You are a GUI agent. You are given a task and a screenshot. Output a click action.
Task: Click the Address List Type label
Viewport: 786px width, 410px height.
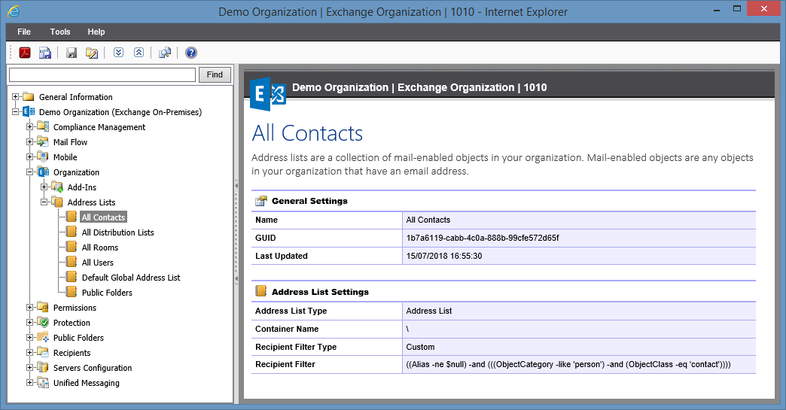coord(291,311)
